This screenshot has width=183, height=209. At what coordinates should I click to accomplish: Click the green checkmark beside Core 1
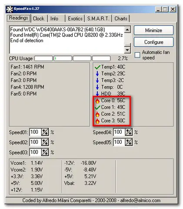(97, 108)
